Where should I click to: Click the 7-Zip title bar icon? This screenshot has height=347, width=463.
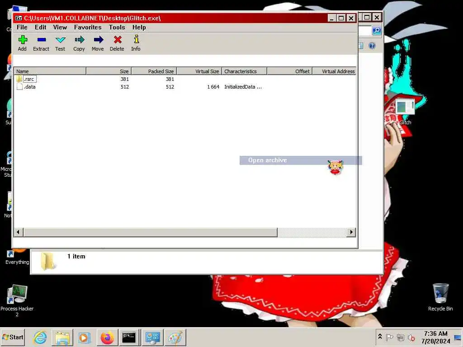pyautogui.click(x=19, y=18)
